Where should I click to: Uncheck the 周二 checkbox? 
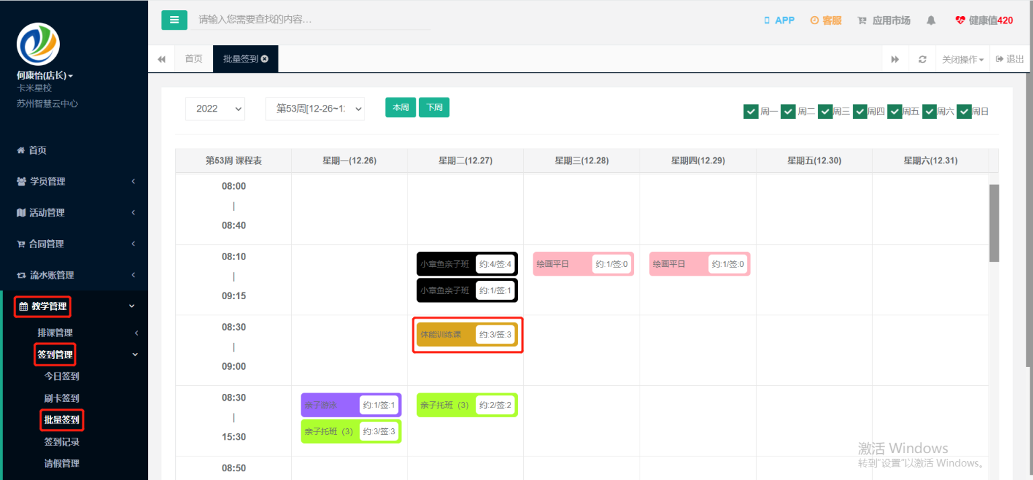(x=788, y=112)
